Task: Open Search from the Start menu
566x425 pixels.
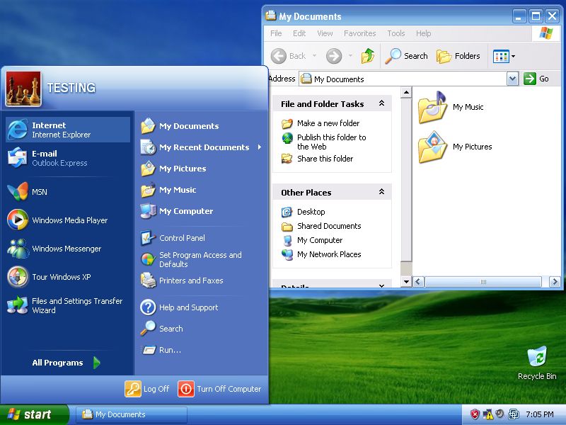Action: point(202,329)
